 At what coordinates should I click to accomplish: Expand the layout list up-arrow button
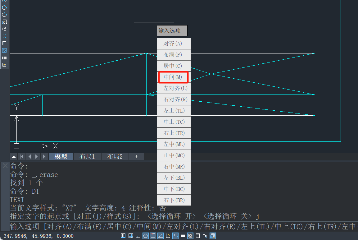(14, 157)
